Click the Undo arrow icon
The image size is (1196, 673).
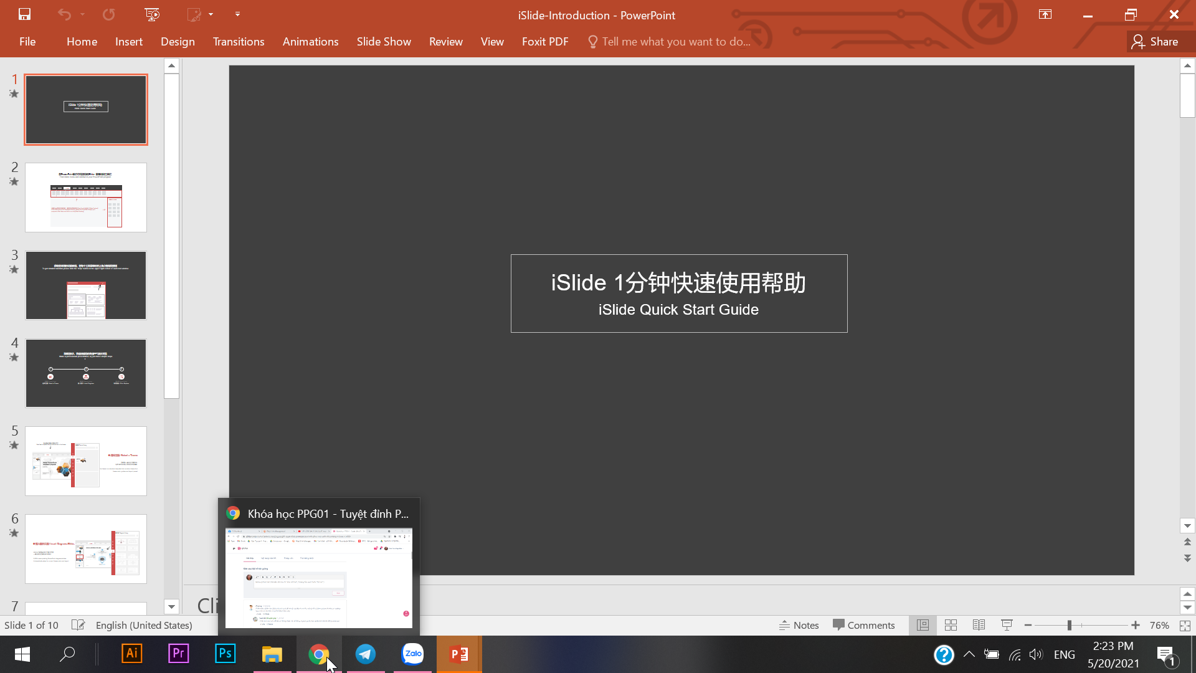(64, 14)
